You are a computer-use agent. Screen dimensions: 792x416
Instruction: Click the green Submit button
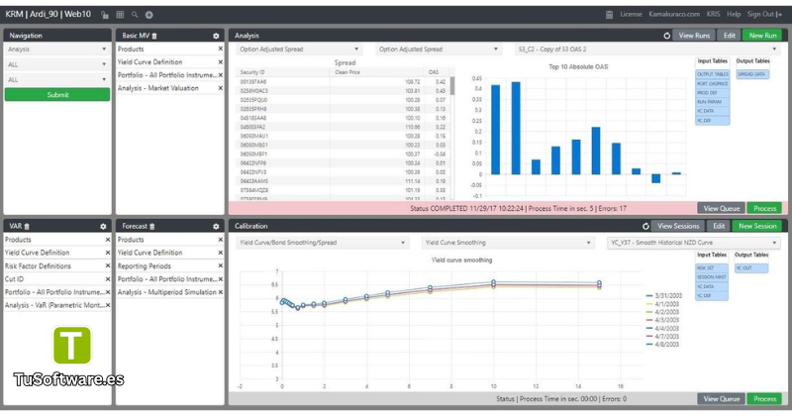[57, 94]
